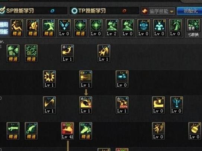The image size is (202, 151).
Task: Select the SP技能学习 checkbox
Action: [2, 11]
